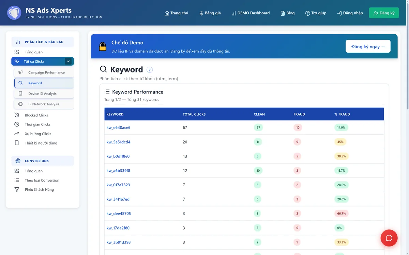Click the Blocked Clicks shield icon
This screenshot has width=409, height=255.
point(17,115)
